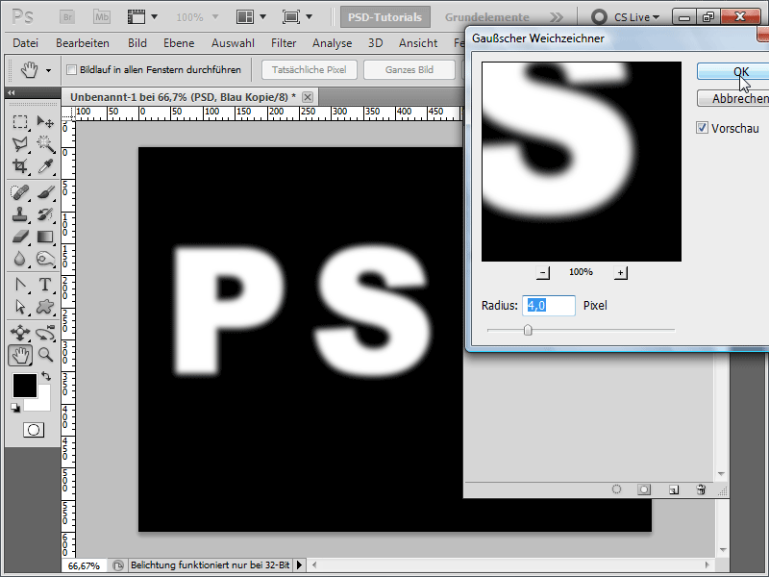Open the Auswahl menu
Screen dimensions: 769x577
tap(233, 43)
